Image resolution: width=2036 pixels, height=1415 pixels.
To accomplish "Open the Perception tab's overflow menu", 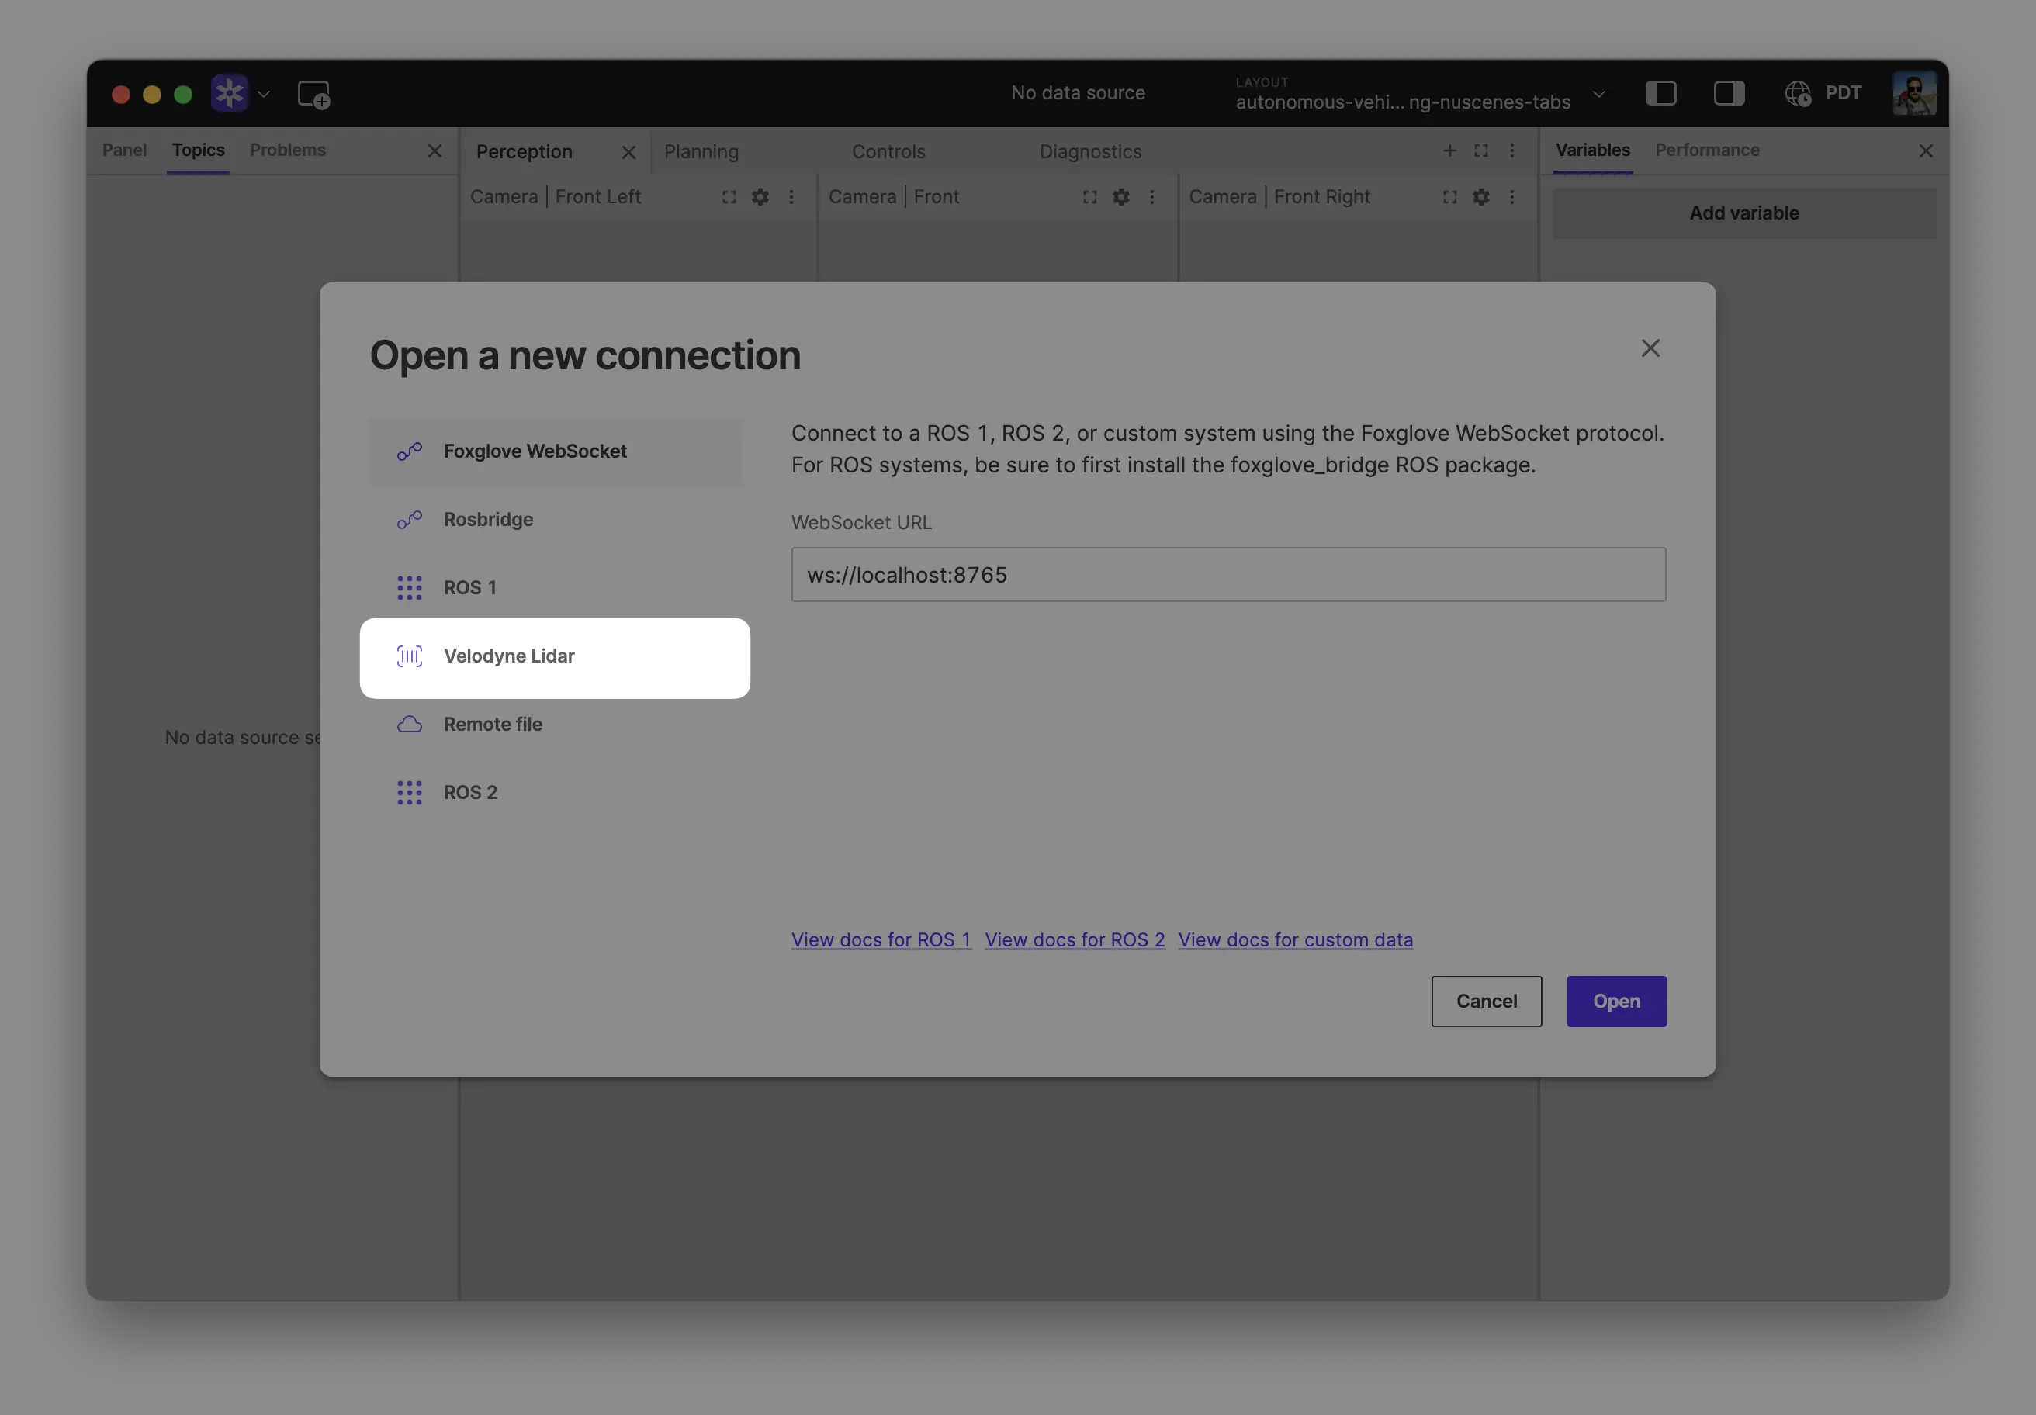I will [1512, 150].
